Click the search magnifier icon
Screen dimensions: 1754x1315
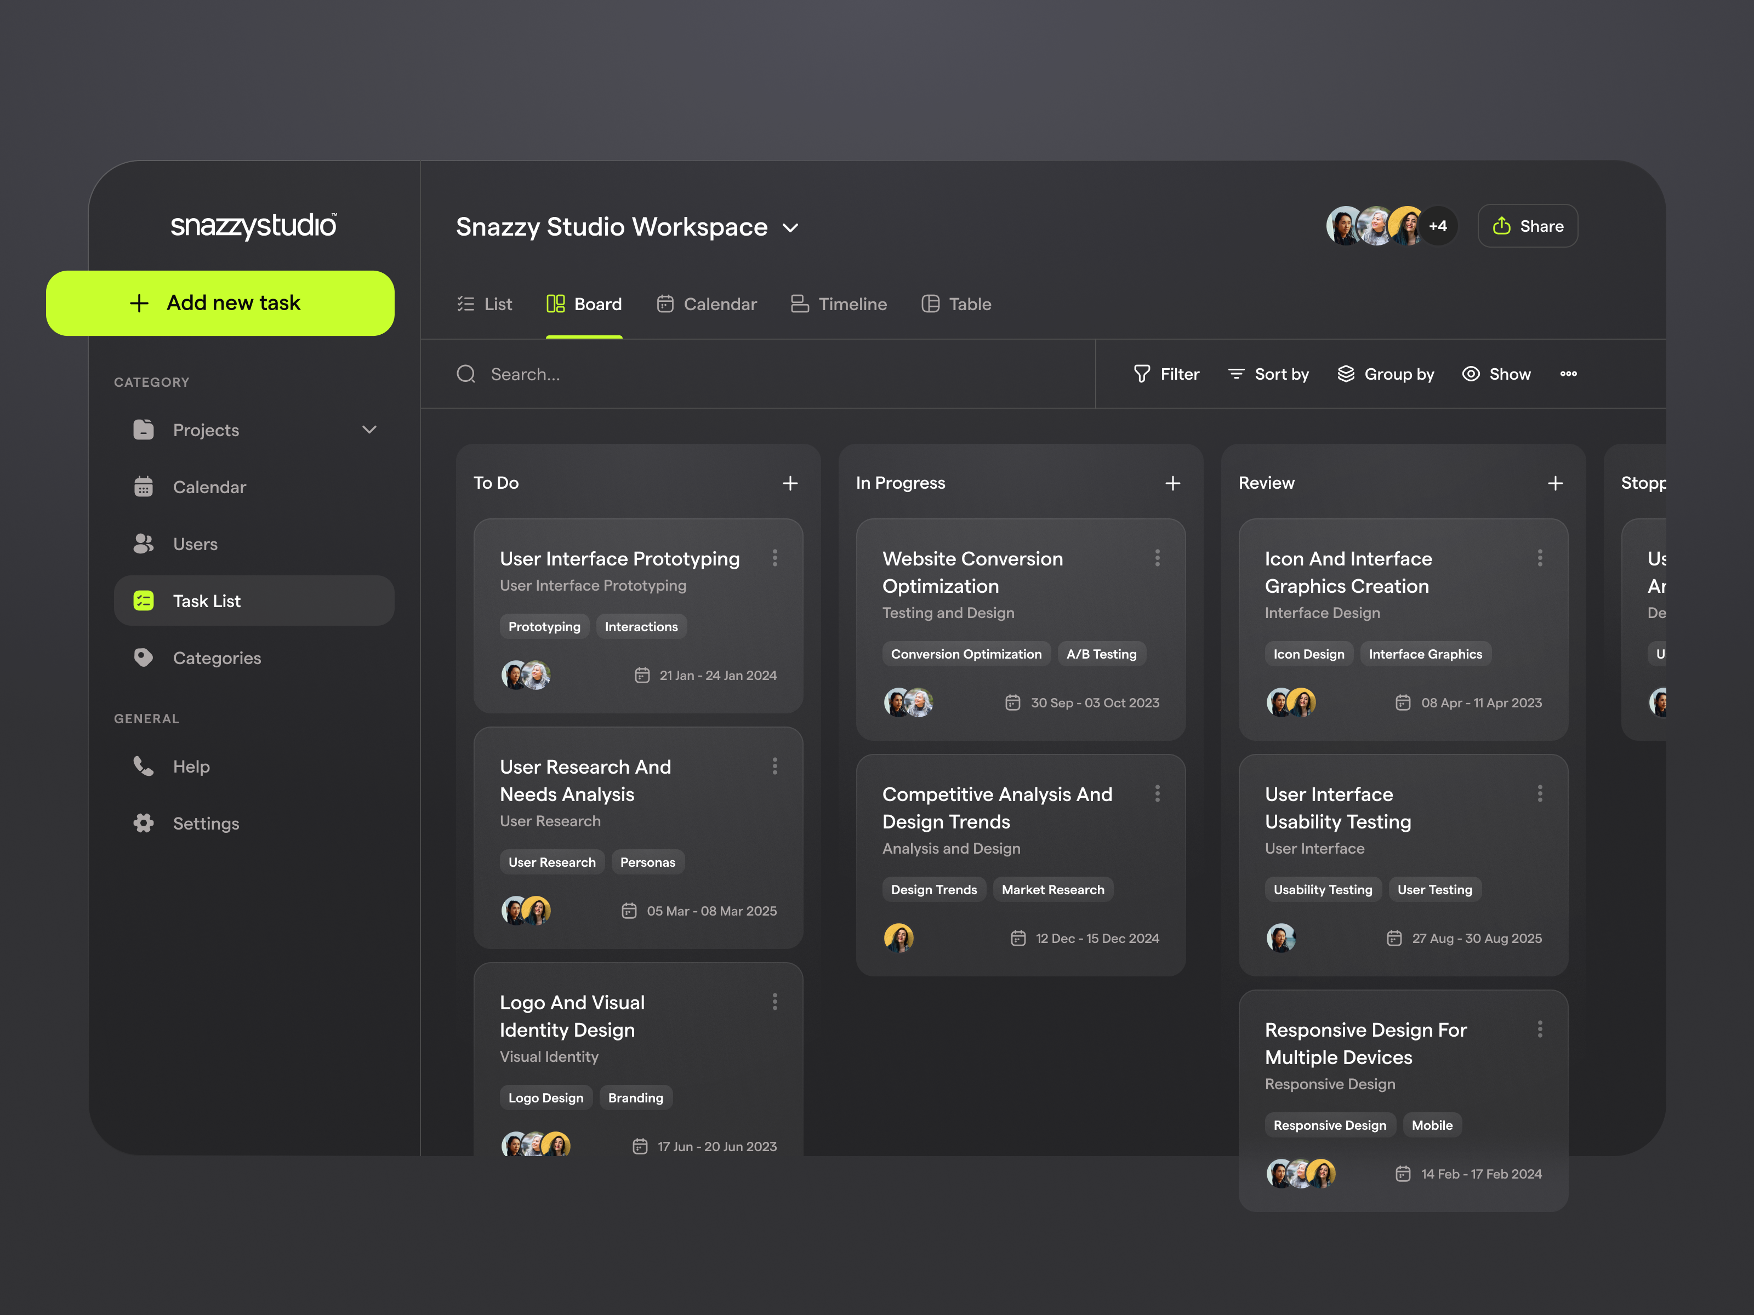[466, 374]
